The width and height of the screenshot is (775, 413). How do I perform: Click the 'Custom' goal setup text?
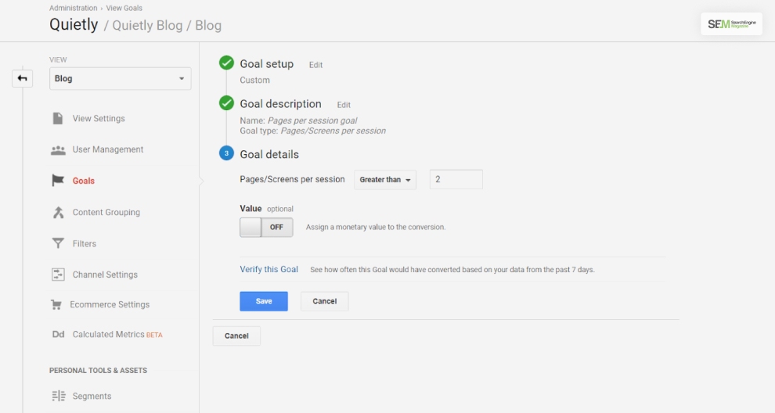(x=255, y=80)
